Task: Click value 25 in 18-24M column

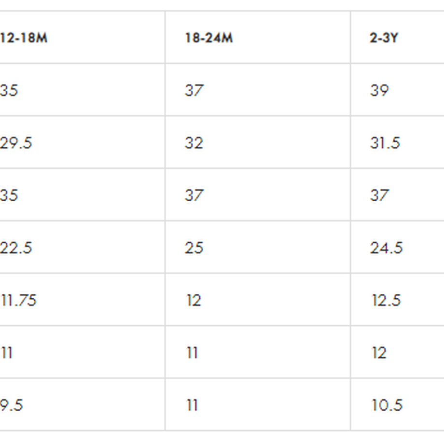Action: [194, 248]
